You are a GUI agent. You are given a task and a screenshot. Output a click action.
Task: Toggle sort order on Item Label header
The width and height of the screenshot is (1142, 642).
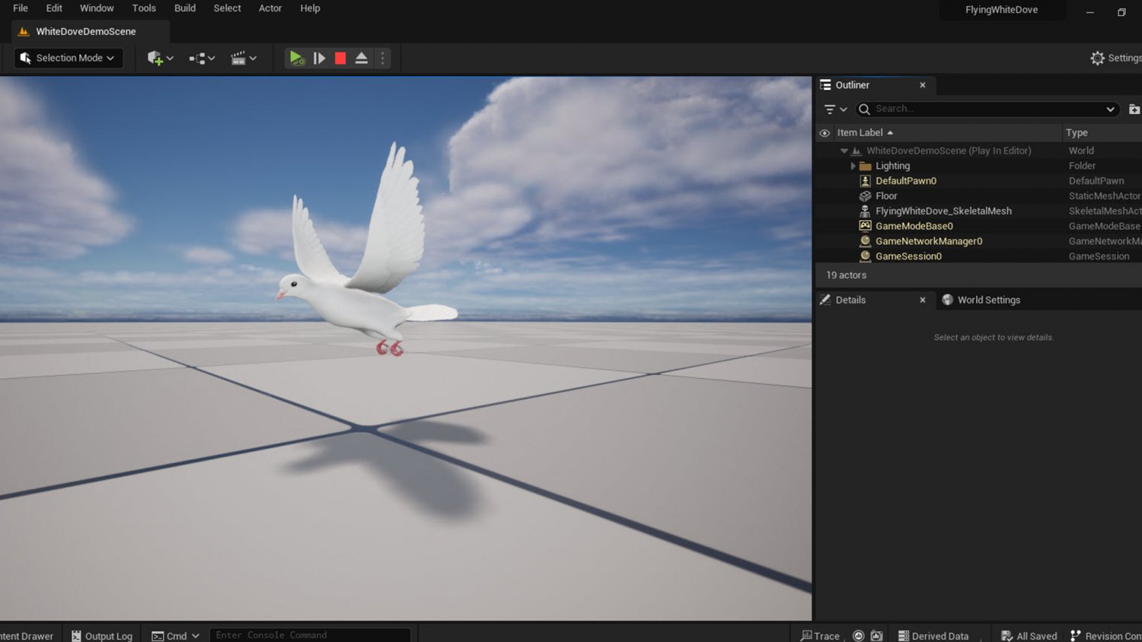(x=860, y=132)
